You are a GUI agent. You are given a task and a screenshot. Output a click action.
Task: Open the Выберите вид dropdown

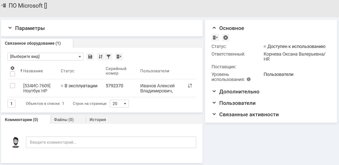[45, 57]
